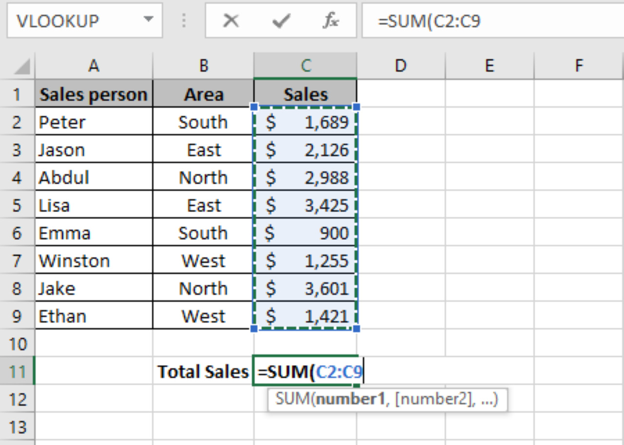Open the Insert Function fx dialog
Image resolution: width=624 pixels, height=445 pixels.
(x=331, y=21)
